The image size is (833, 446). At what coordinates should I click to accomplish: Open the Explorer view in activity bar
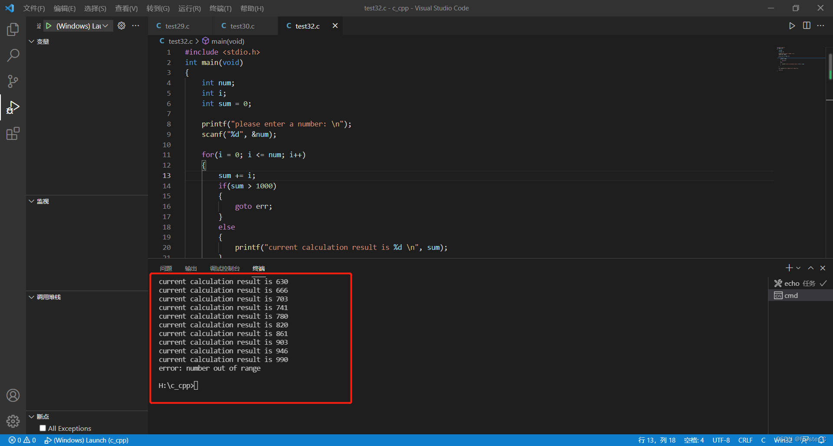pyautogui.click(x=13, y=29)
